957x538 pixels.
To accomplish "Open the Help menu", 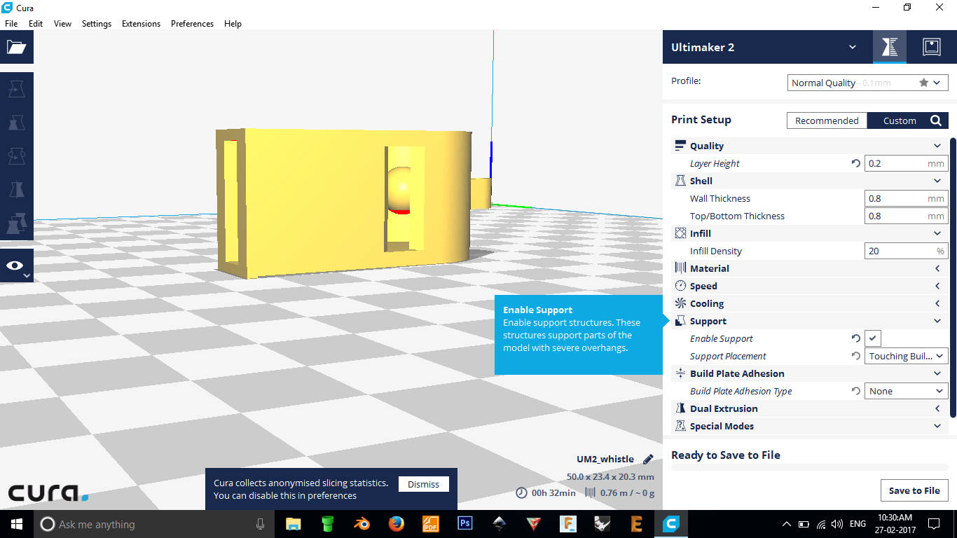I will tap(233, 23).
